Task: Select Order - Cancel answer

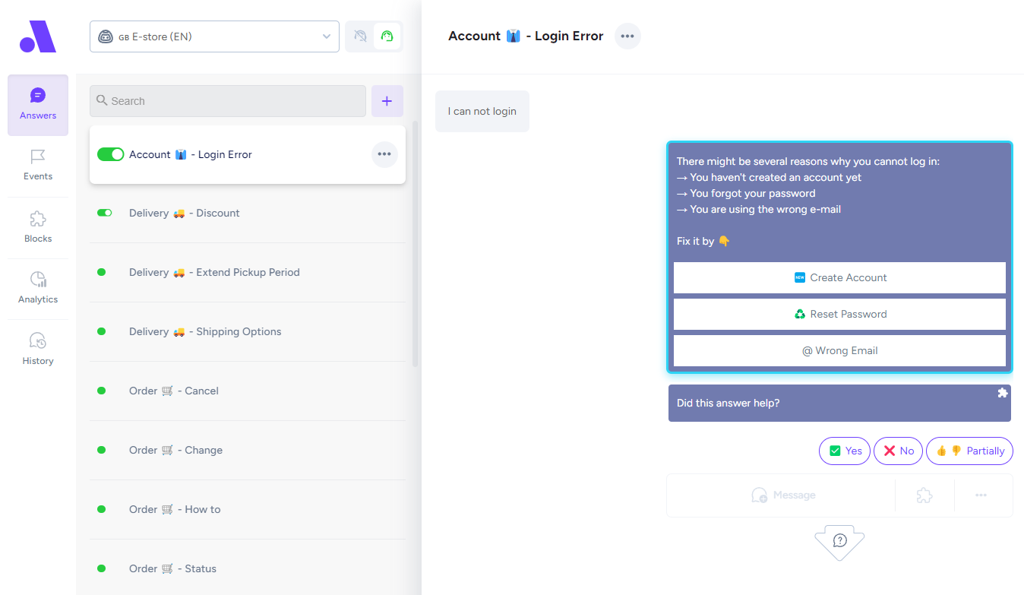Action: pyautogui.click(x=248, y=391)
